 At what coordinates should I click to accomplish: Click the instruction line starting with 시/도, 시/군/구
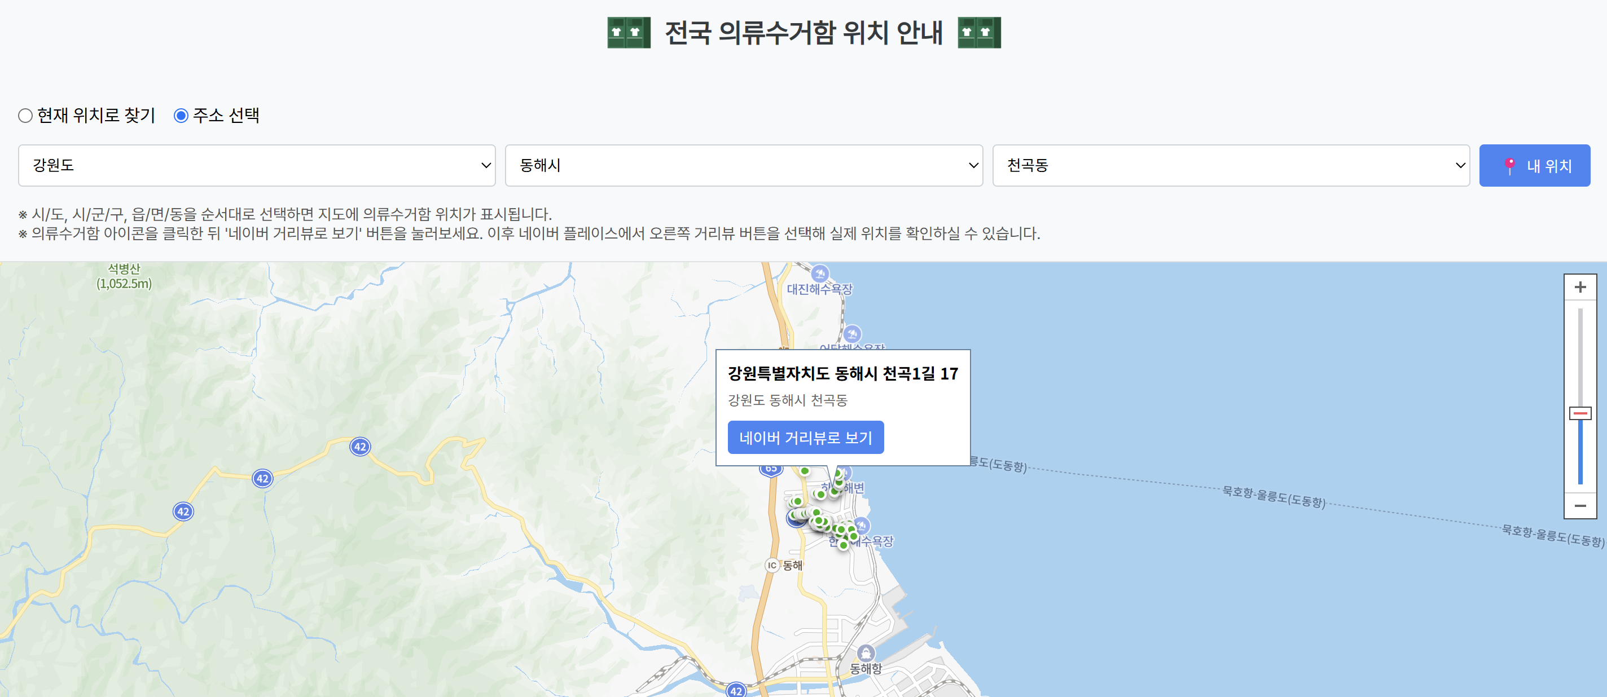click(x=285, y=214)
